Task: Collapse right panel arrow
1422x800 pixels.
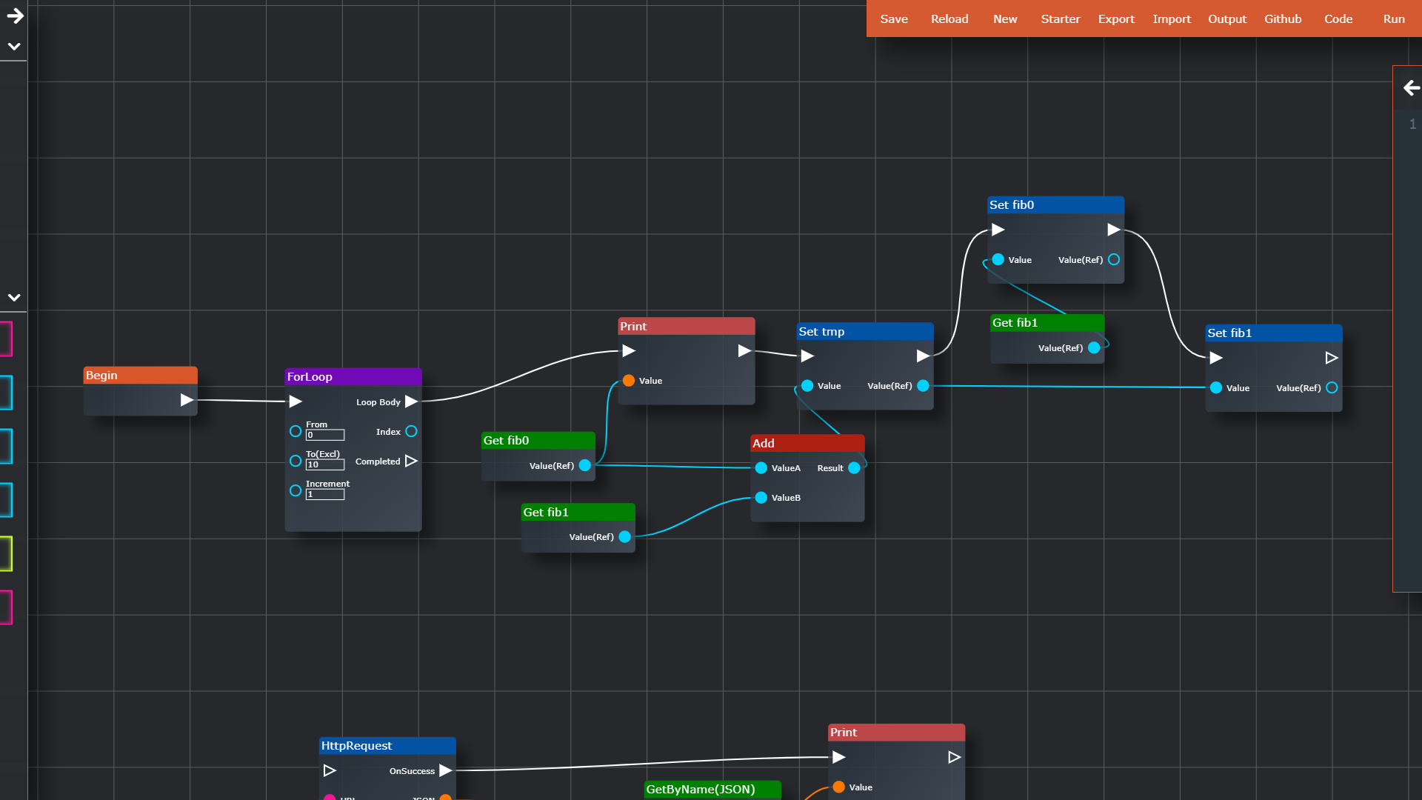Action: tap(1409, 88)
